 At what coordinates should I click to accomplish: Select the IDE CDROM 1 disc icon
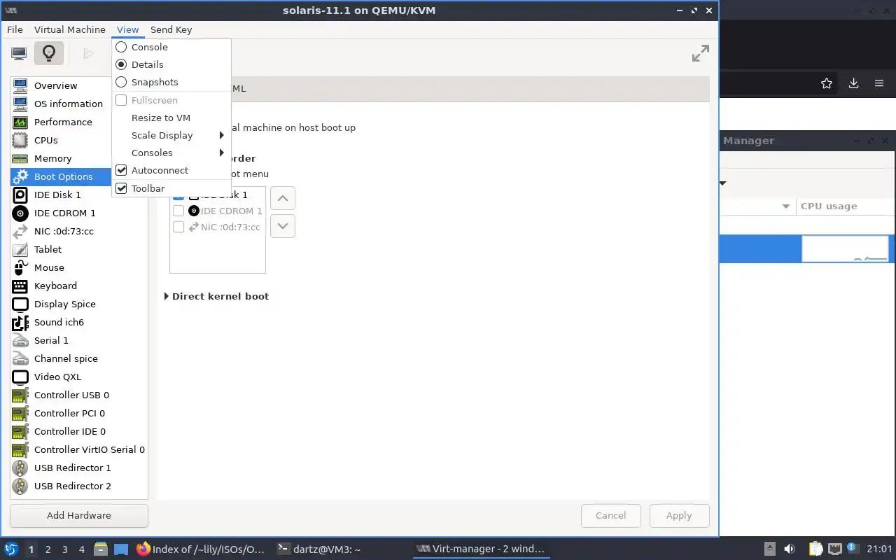[x=20, y=213]
